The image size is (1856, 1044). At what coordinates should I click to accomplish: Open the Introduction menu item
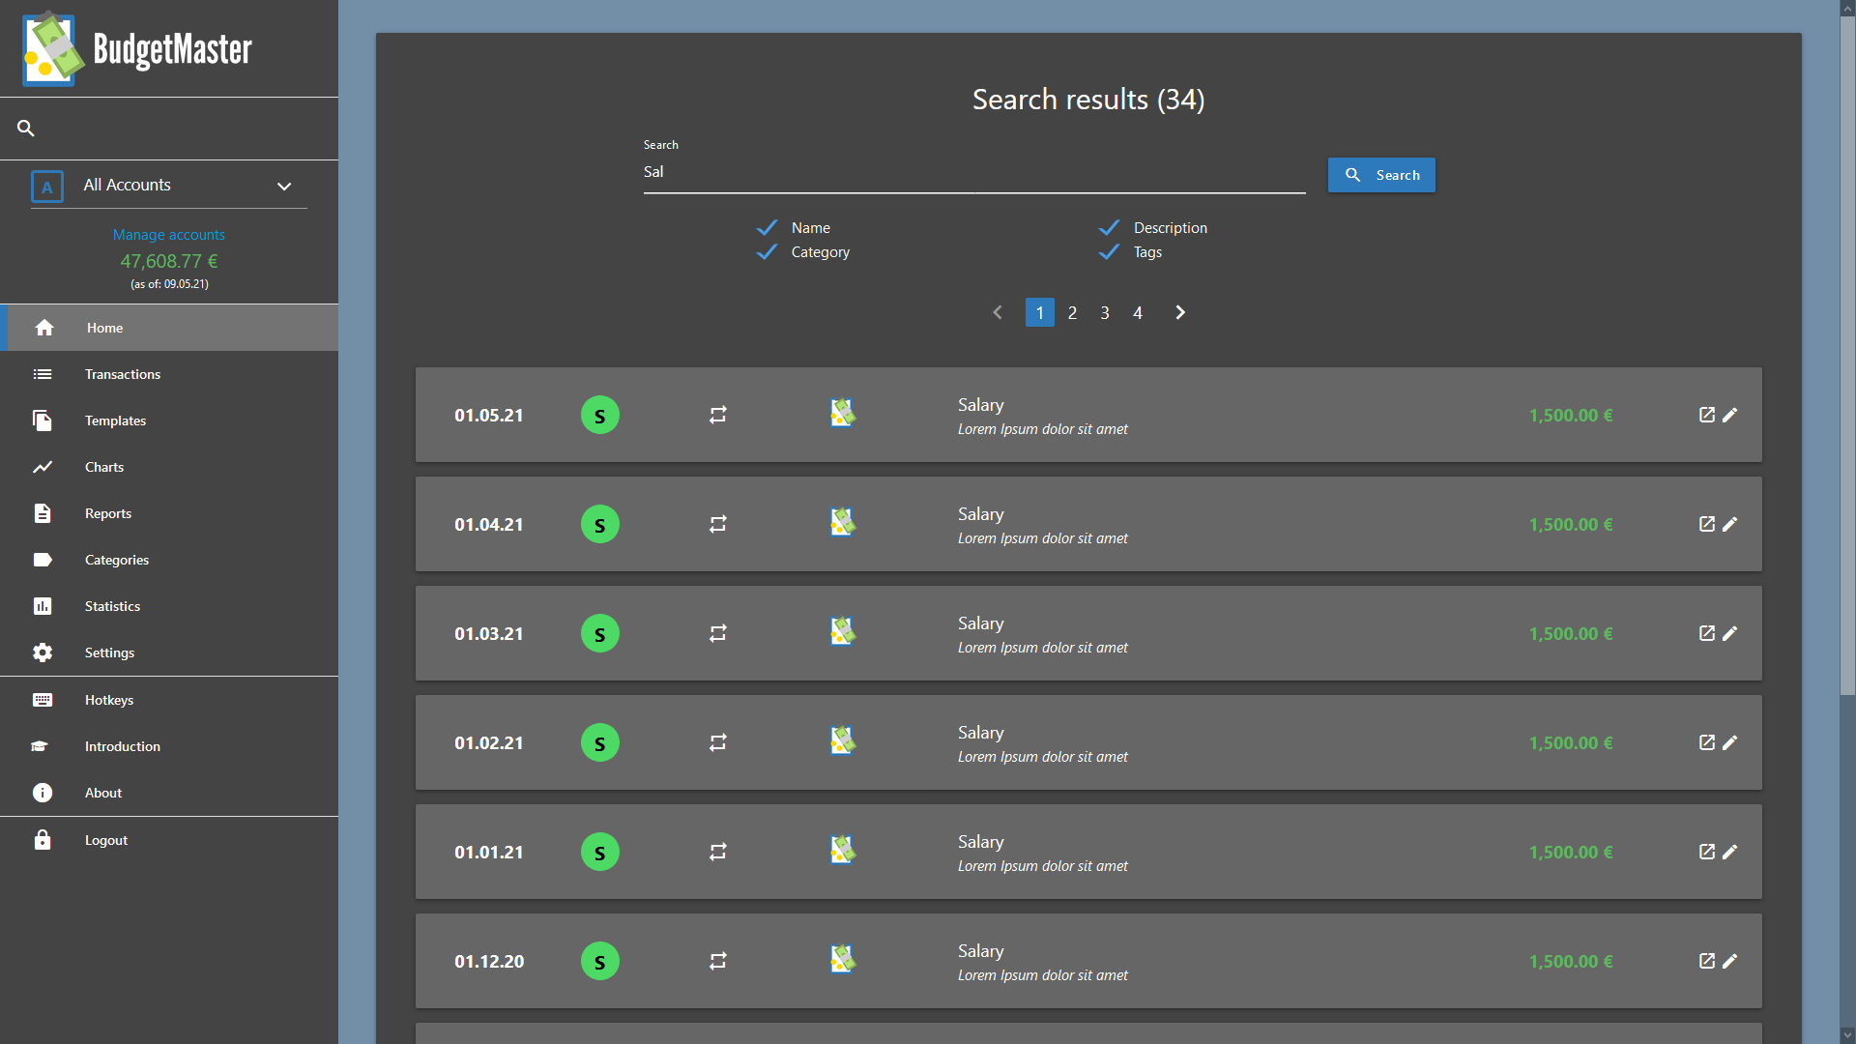169,746
